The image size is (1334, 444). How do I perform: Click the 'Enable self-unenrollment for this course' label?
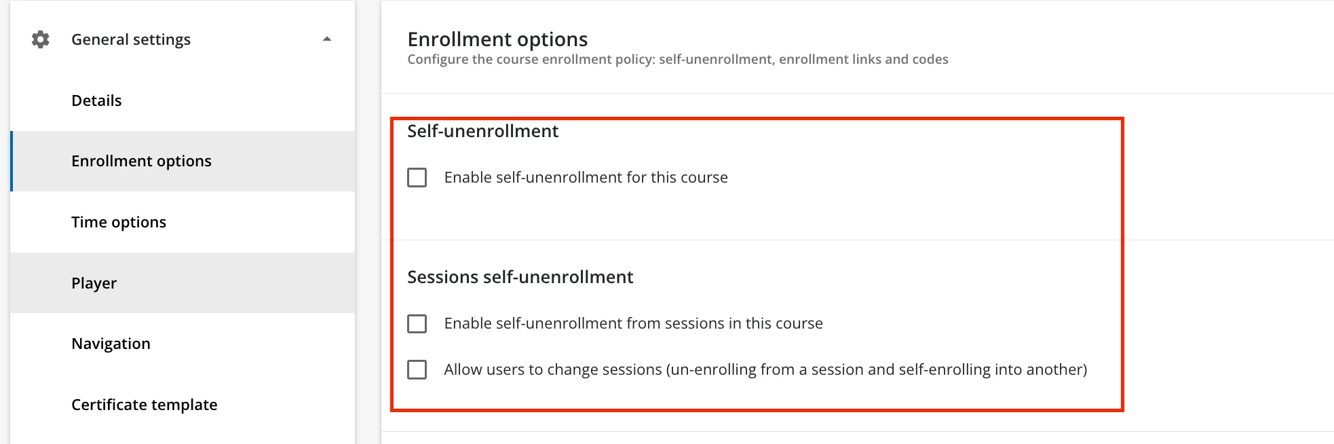(586, 178)
